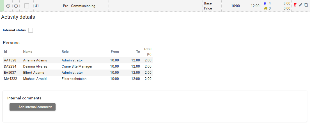The height and width of the screenshot is (129, 310).
Task: Click the plus icon on comment button
Action: coord(14,107)
